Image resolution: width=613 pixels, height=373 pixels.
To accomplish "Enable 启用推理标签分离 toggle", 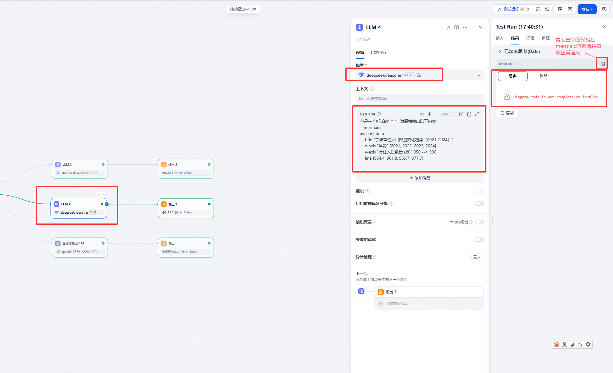I will [x=479, y=204].
